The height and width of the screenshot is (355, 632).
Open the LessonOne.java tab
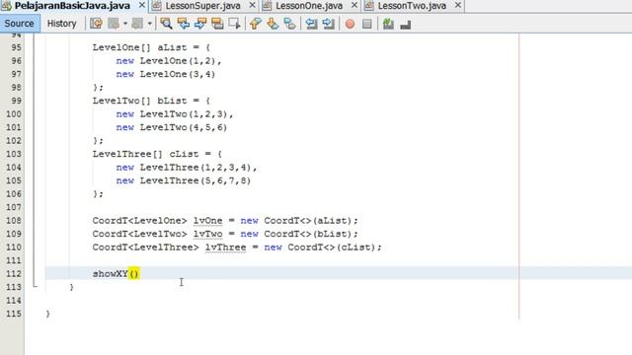point(309,6)
